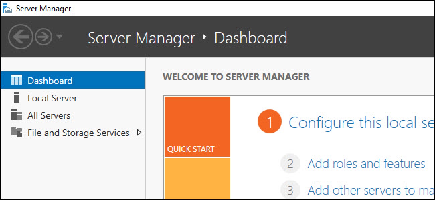Viewport: 435px width, 200px height.
Task: Click Add roles and features link
Action: [x=366, y=164]
